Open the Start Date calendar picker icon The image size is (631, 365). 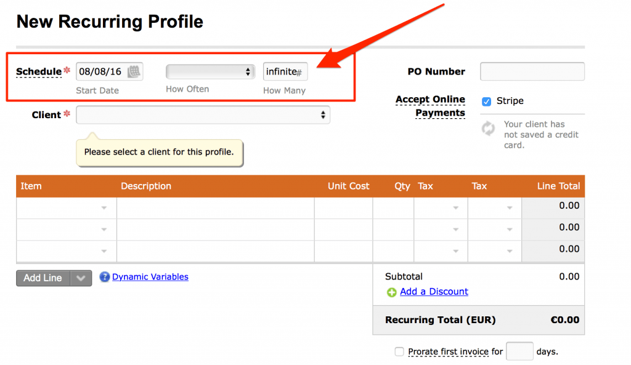pos(134,71)
